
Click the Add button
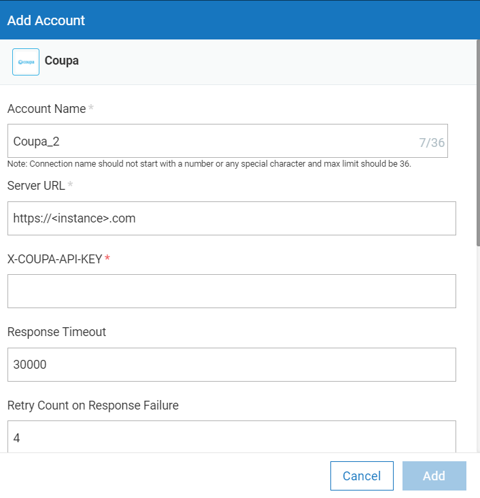(434, 476)
